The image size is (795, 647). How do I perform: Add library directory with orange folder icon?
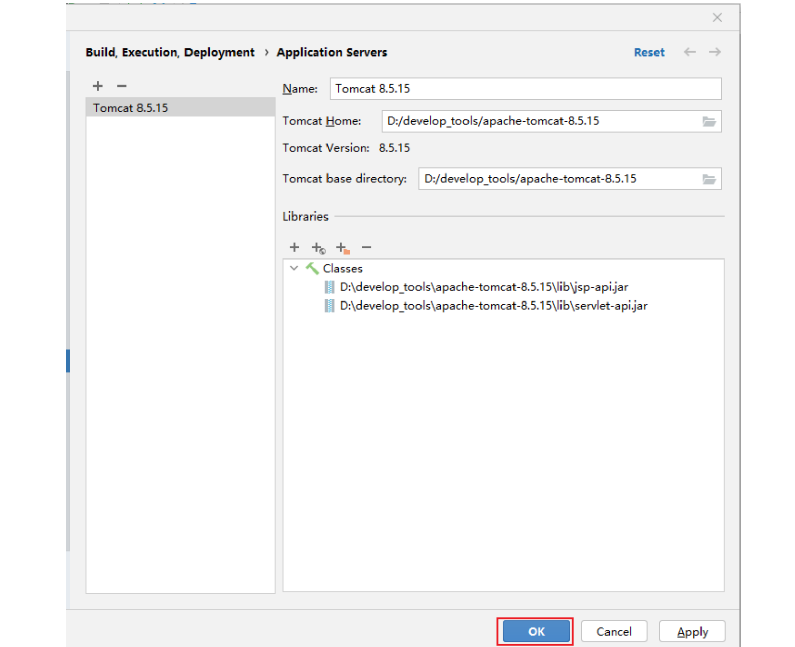click(343, 248)
